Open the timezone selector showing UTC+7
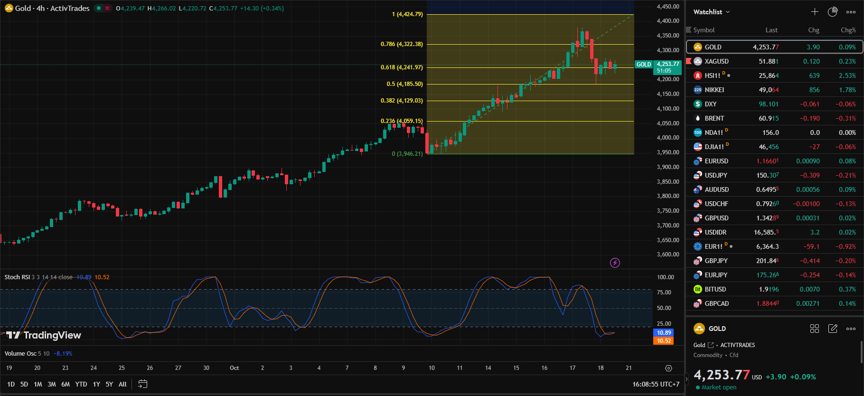The image size is (864, 396). (656, 384)
